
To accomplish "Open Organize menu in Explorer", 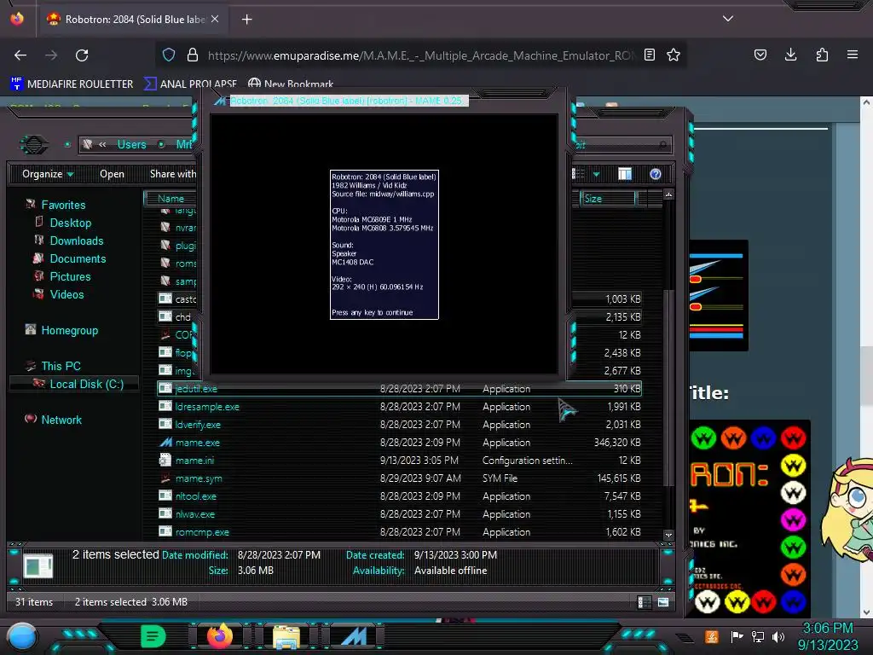I will tap(48, 174).
